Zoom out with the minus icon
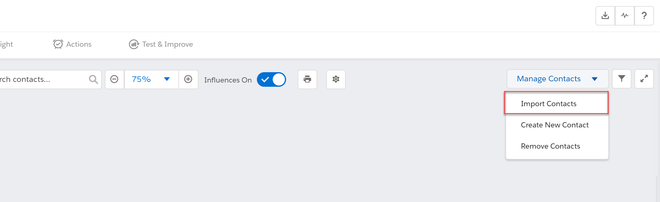The width and height of the screenshot is (660, 202). 114,79
